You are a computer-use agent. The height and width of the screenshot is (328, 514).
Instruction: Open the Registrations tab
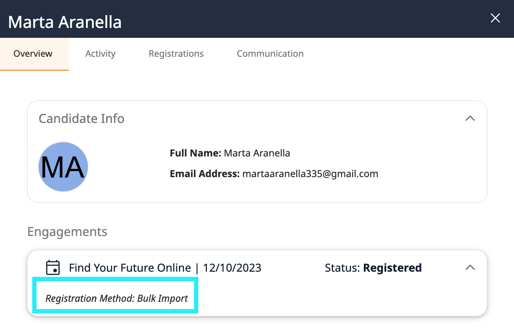coord(176,54)
